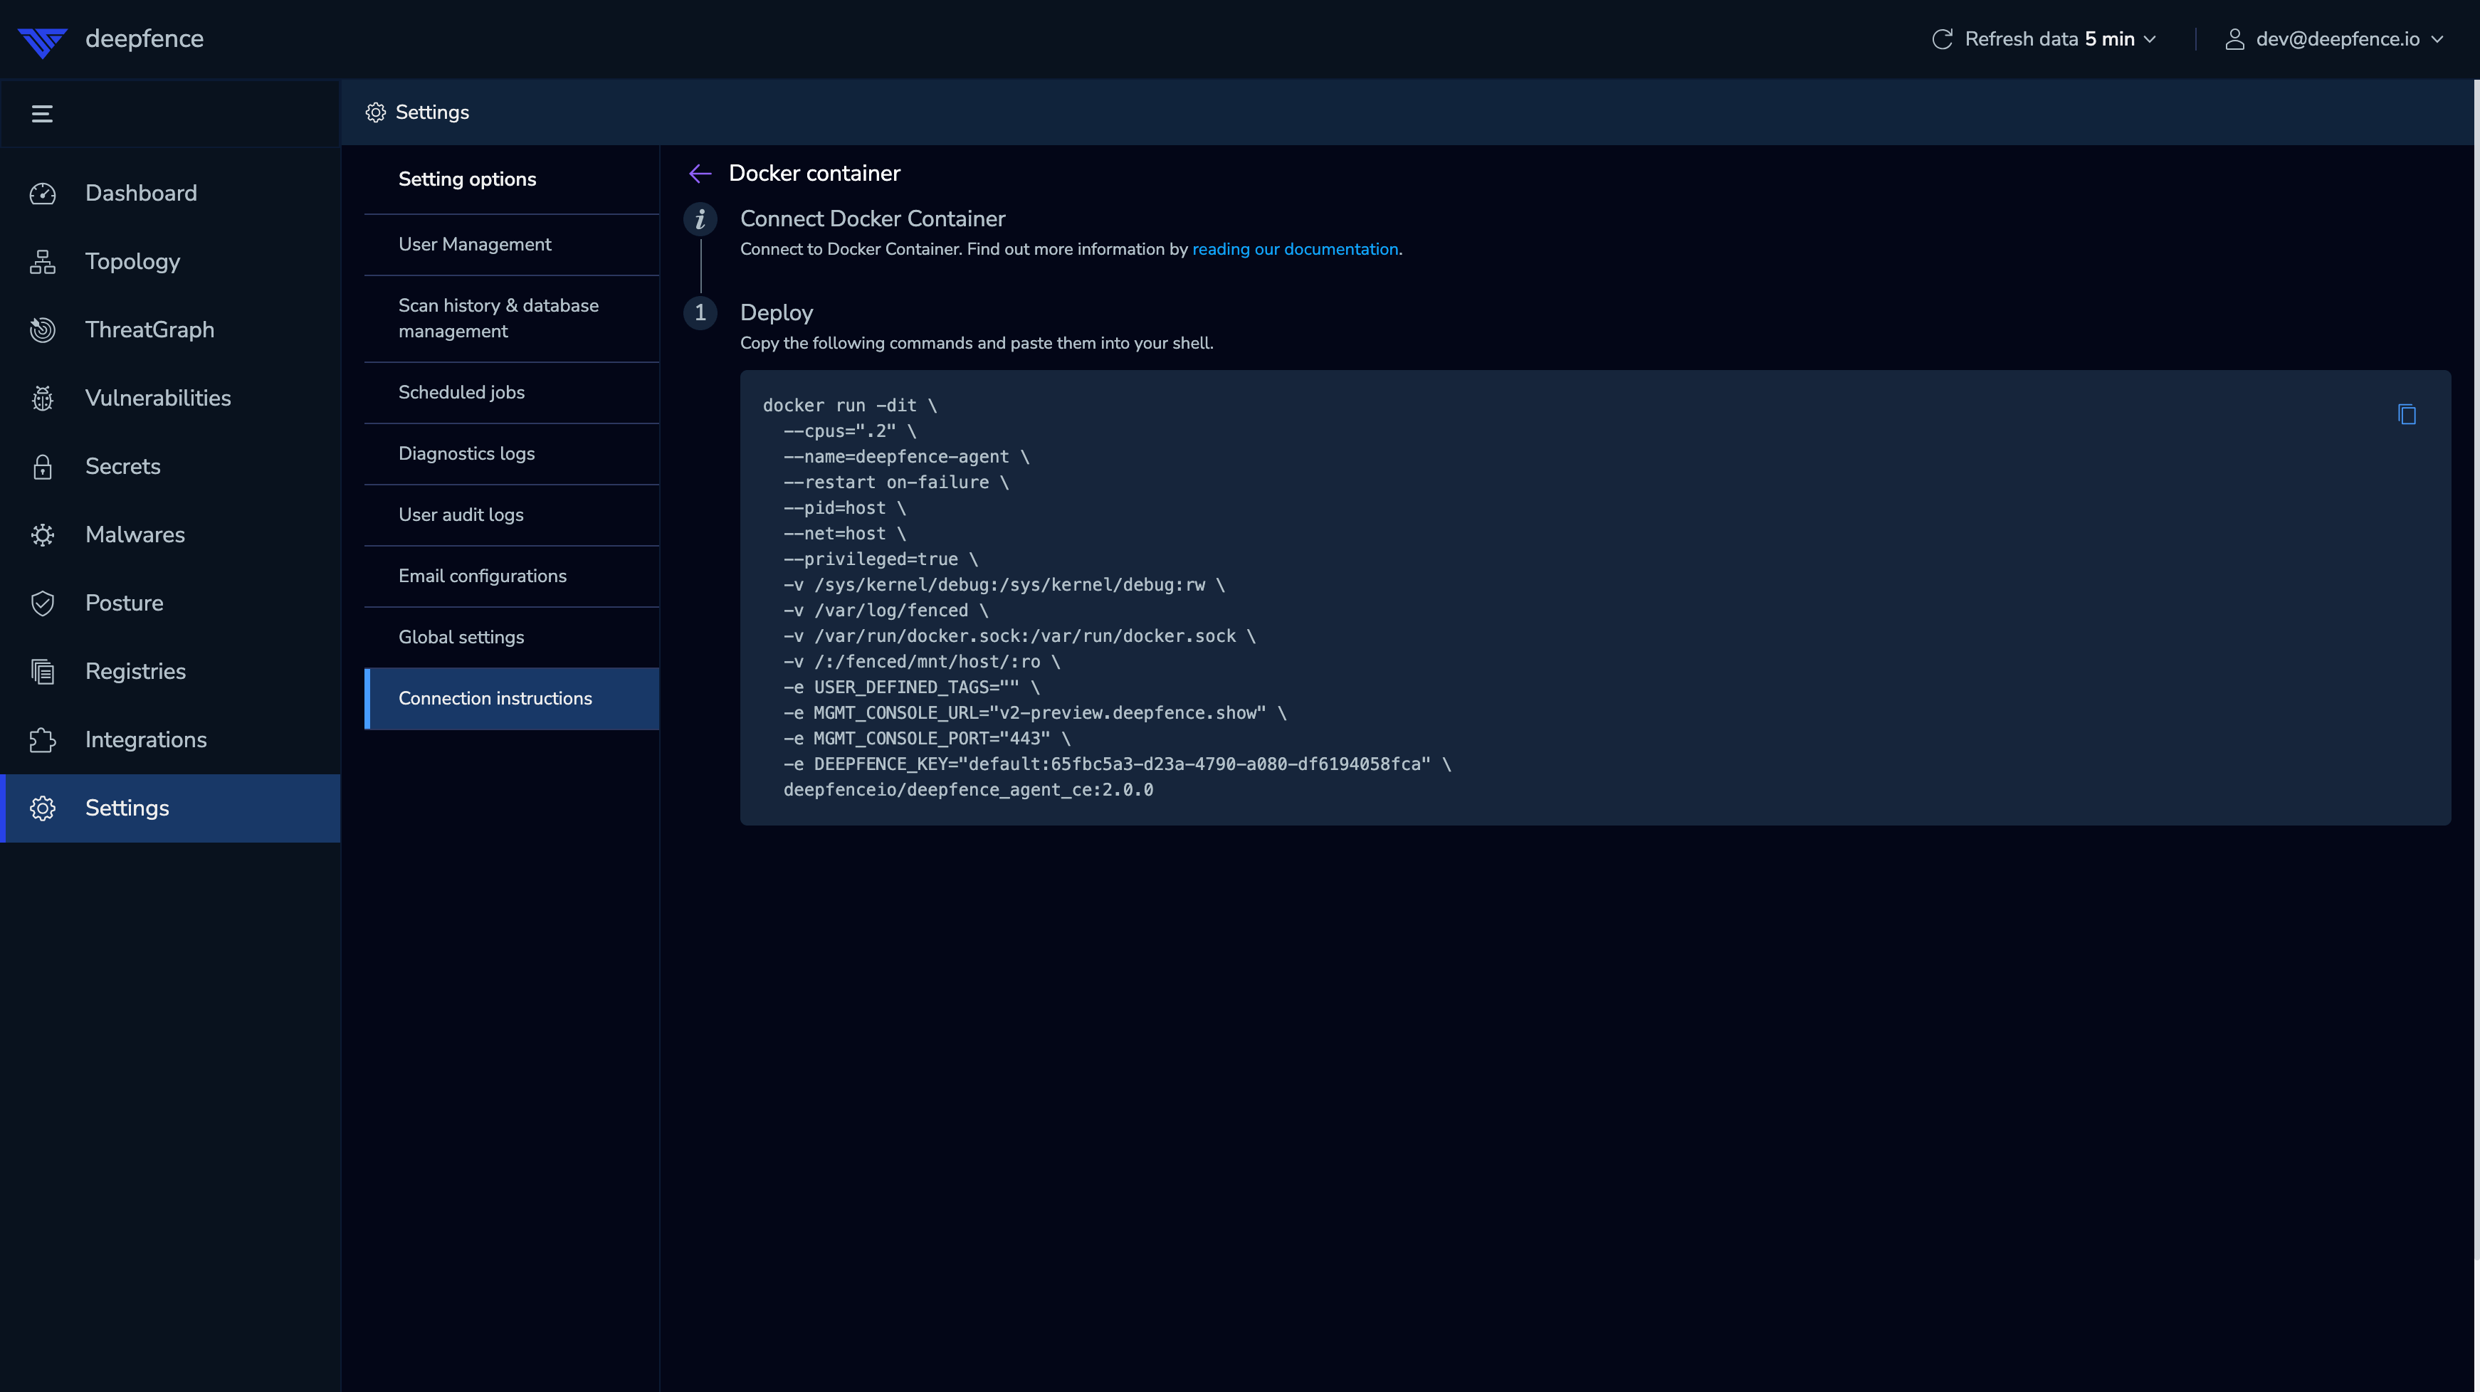Image resolution: width=2480 pixels, height=1392 pixels.
Task: Select Scheduled jobs option
Action: coord(513,393)
